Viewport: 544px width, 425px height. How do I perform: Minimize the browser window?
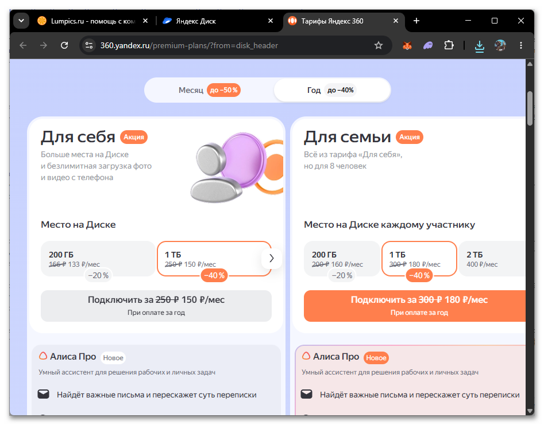pos(468,21)
